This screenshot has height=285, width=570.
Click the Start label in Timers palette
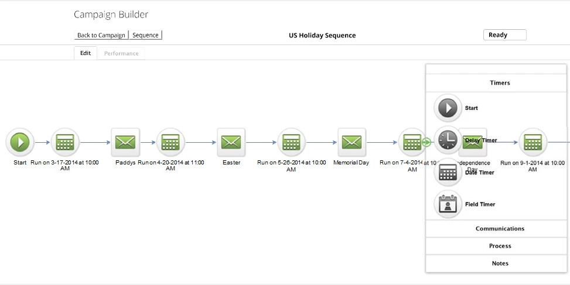click(x=472, y=108)
